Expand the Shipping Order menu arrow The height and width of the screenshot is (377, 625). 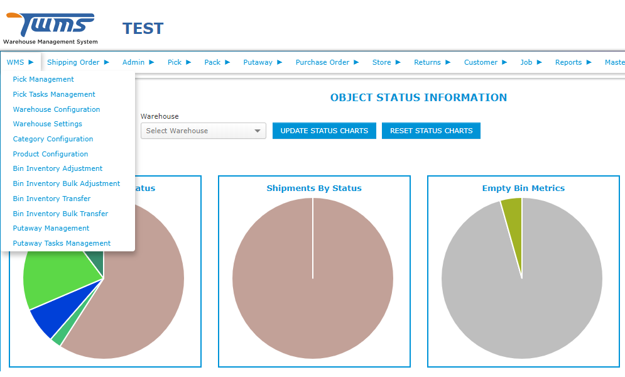tap(107, 62)
